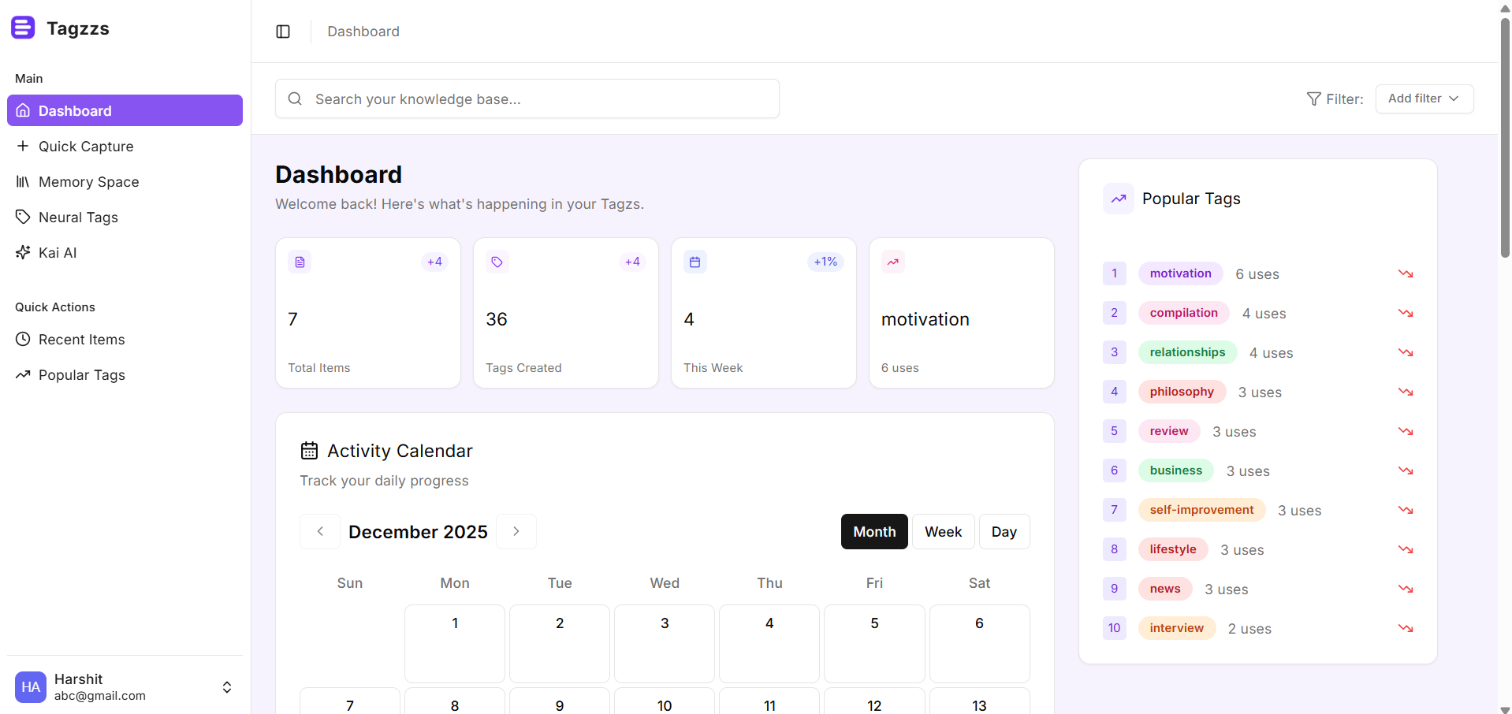Click the trend arrow in the motivation row
The width and height of the screenshot is (1512, 714).
click(x=1406, y=273)
